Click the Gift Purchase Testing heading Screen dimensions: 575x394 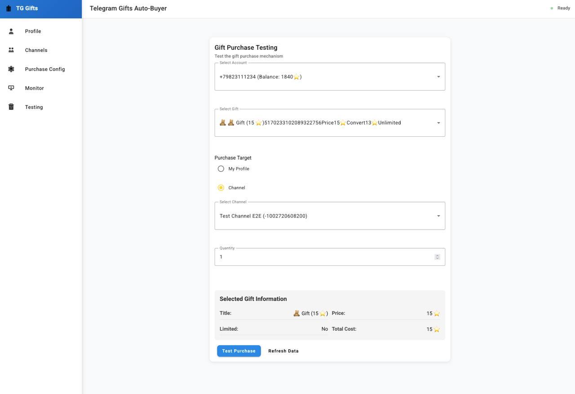click(246, 48)
